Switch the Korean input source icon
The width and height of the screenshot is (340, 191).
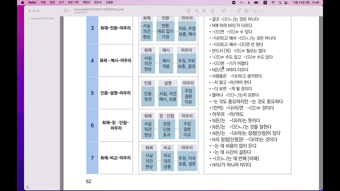[265, 2]
